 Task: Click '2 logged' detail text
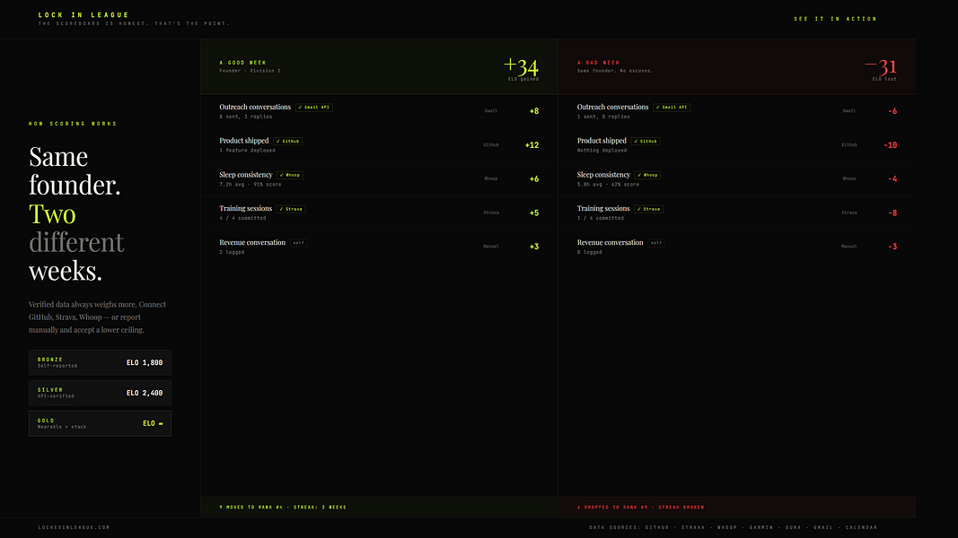click(x=232, y=252)
